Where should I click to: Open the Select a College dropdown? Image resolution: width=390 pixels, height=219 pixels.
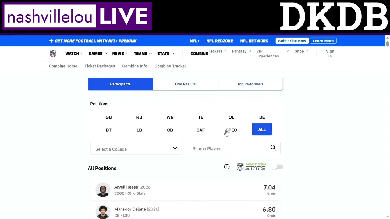coord(136,149)
